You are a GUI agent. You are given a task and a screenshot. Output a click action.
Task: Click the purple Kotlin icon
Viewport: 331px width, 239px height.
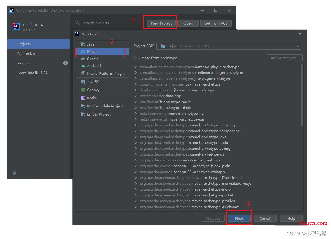tap(83, 98)
